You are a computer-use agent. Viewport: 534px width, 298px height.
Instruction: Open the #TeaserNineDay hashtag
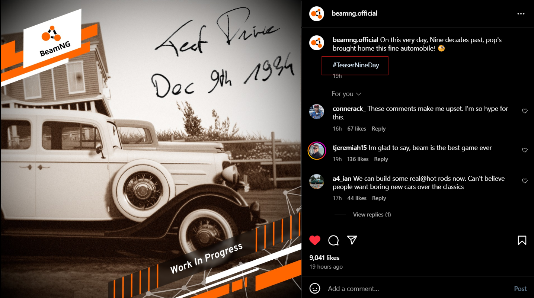coord(356,65)
